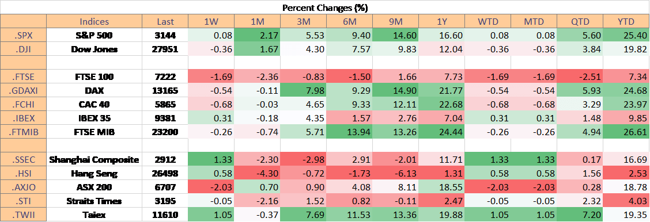Viewport: 650px width, 222px height.
Task: Click the Straits Times last value 3195
Action: click(165, 201)
